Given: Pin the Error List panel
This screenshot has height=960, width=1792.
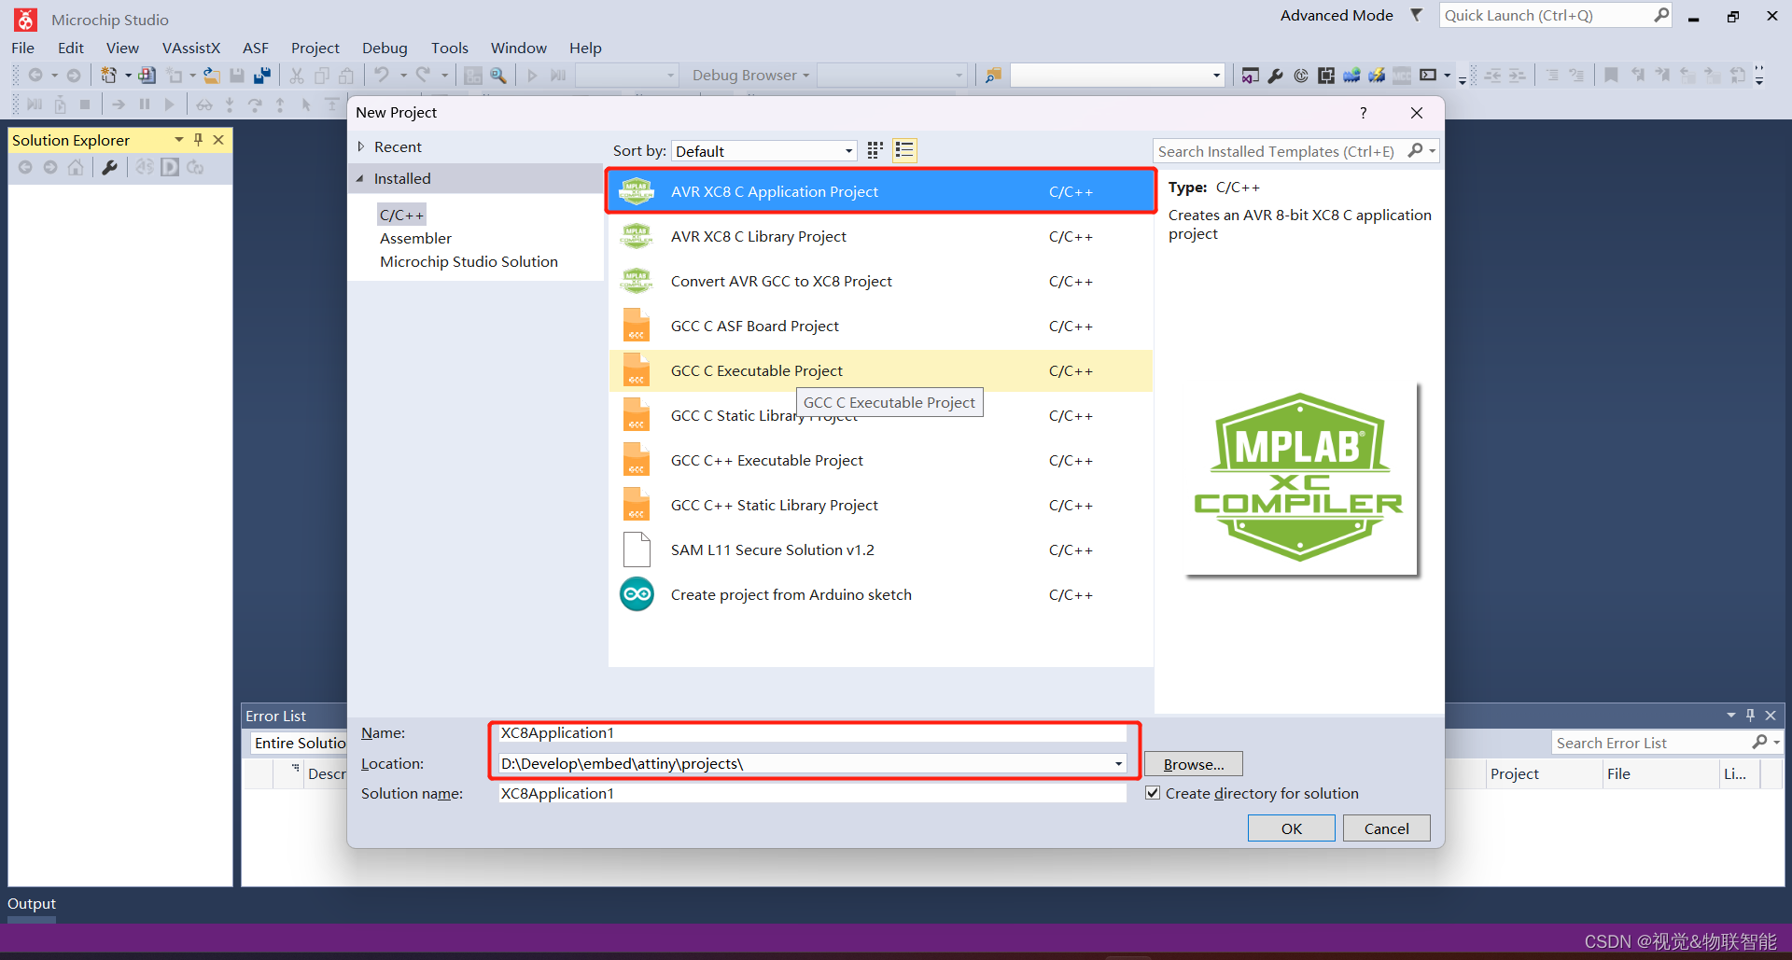Looking at the screenshot, I should coord(1750,716).
